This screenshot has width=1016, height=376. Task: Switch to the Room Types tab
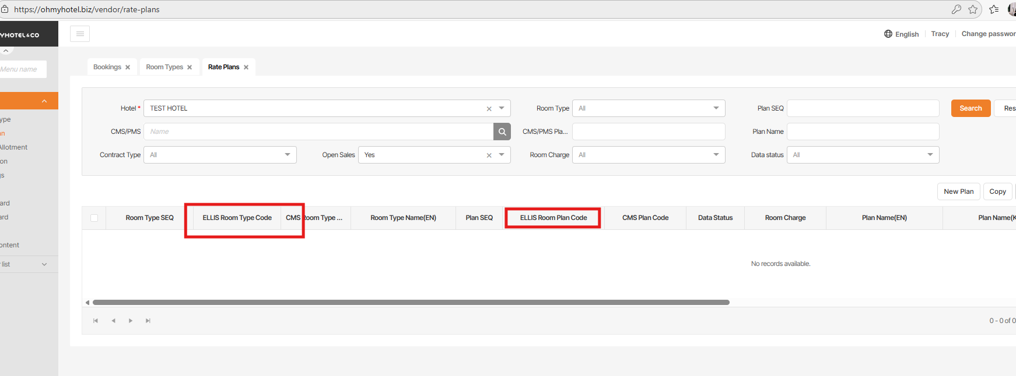[x=164, y=67]
